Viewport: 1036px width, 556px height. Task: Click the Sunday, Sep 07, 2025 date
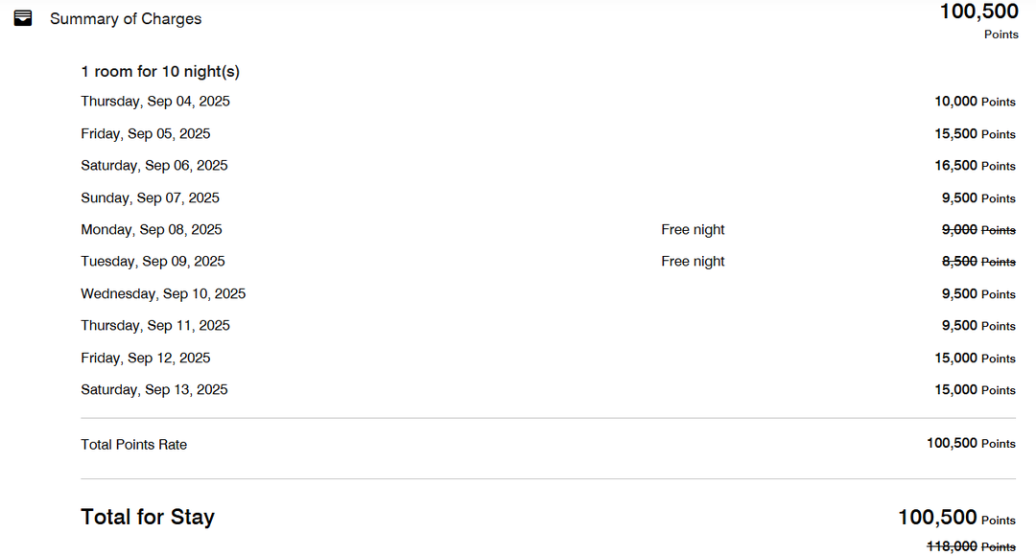[x=150, y=198]
